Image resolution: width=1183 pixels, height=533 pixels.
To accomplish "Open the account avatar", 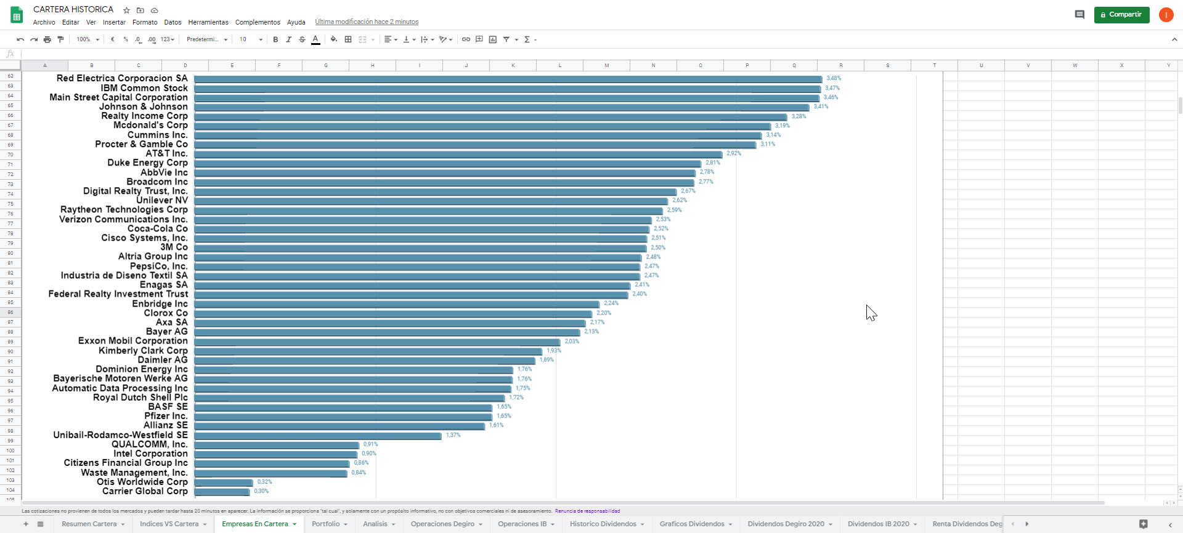I will (x=1166, y=15).
